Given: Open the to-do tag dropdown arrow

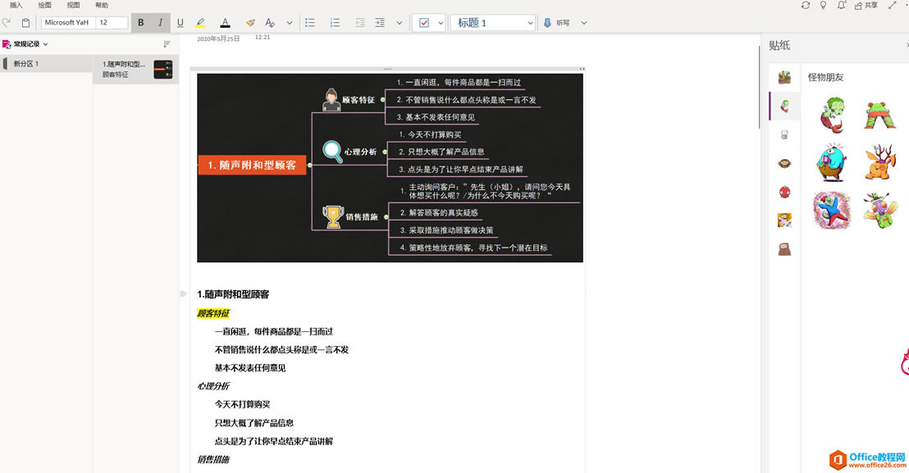Looking at the screenshot, I should [x=441, y=22].
